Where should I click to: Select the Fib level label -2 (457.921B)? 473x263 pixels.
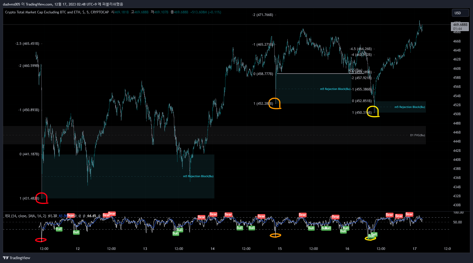[361, 78]
